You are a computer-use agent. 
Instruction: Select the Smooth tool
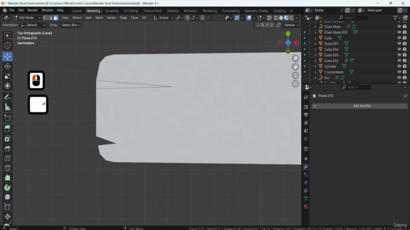[7, 197]
